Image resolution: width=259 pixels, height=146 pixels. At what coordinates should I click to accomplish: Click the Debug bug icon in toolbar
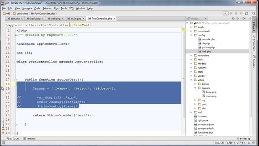pos(236,13)
